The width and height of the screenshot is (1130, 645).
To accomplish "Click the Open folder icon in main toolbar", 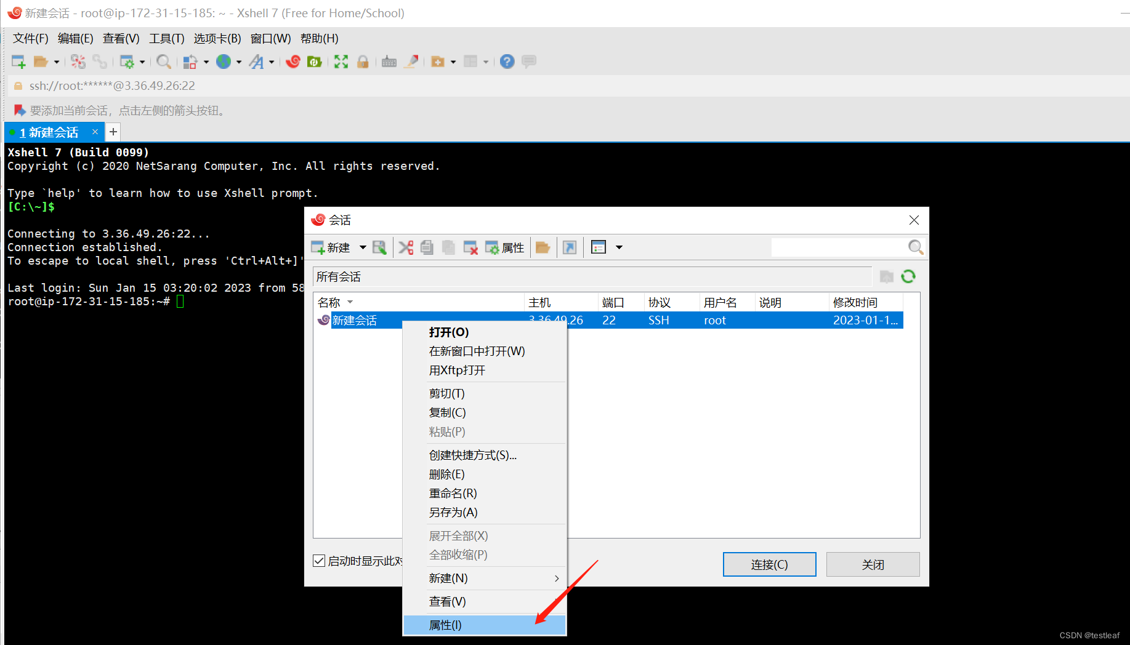I will [41, 62].
